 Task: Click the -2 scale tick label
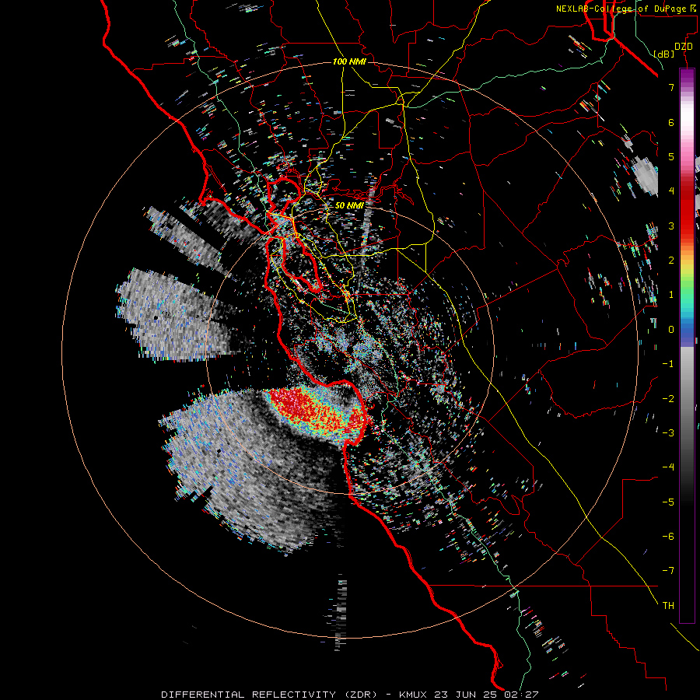click(x=668, y=398)
